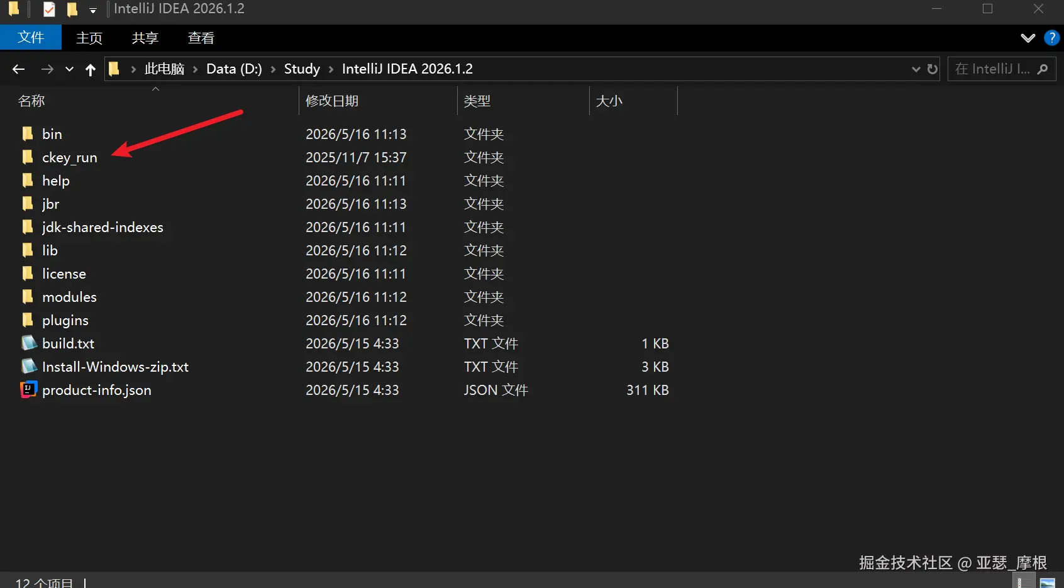Image resolution: width=1064 pixels, height=588 pixels.
Task: Select the help folder name
Action: tap(56, 180)
